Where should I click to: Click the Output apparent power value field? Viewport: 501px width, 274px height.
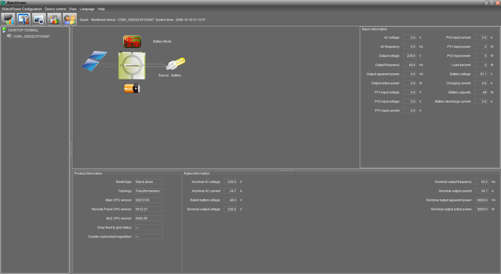click(x=410, y=74)
